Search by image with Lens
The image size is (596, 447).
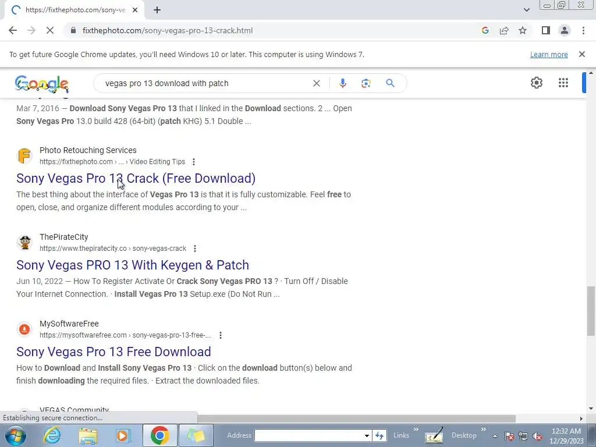point(366,83)
